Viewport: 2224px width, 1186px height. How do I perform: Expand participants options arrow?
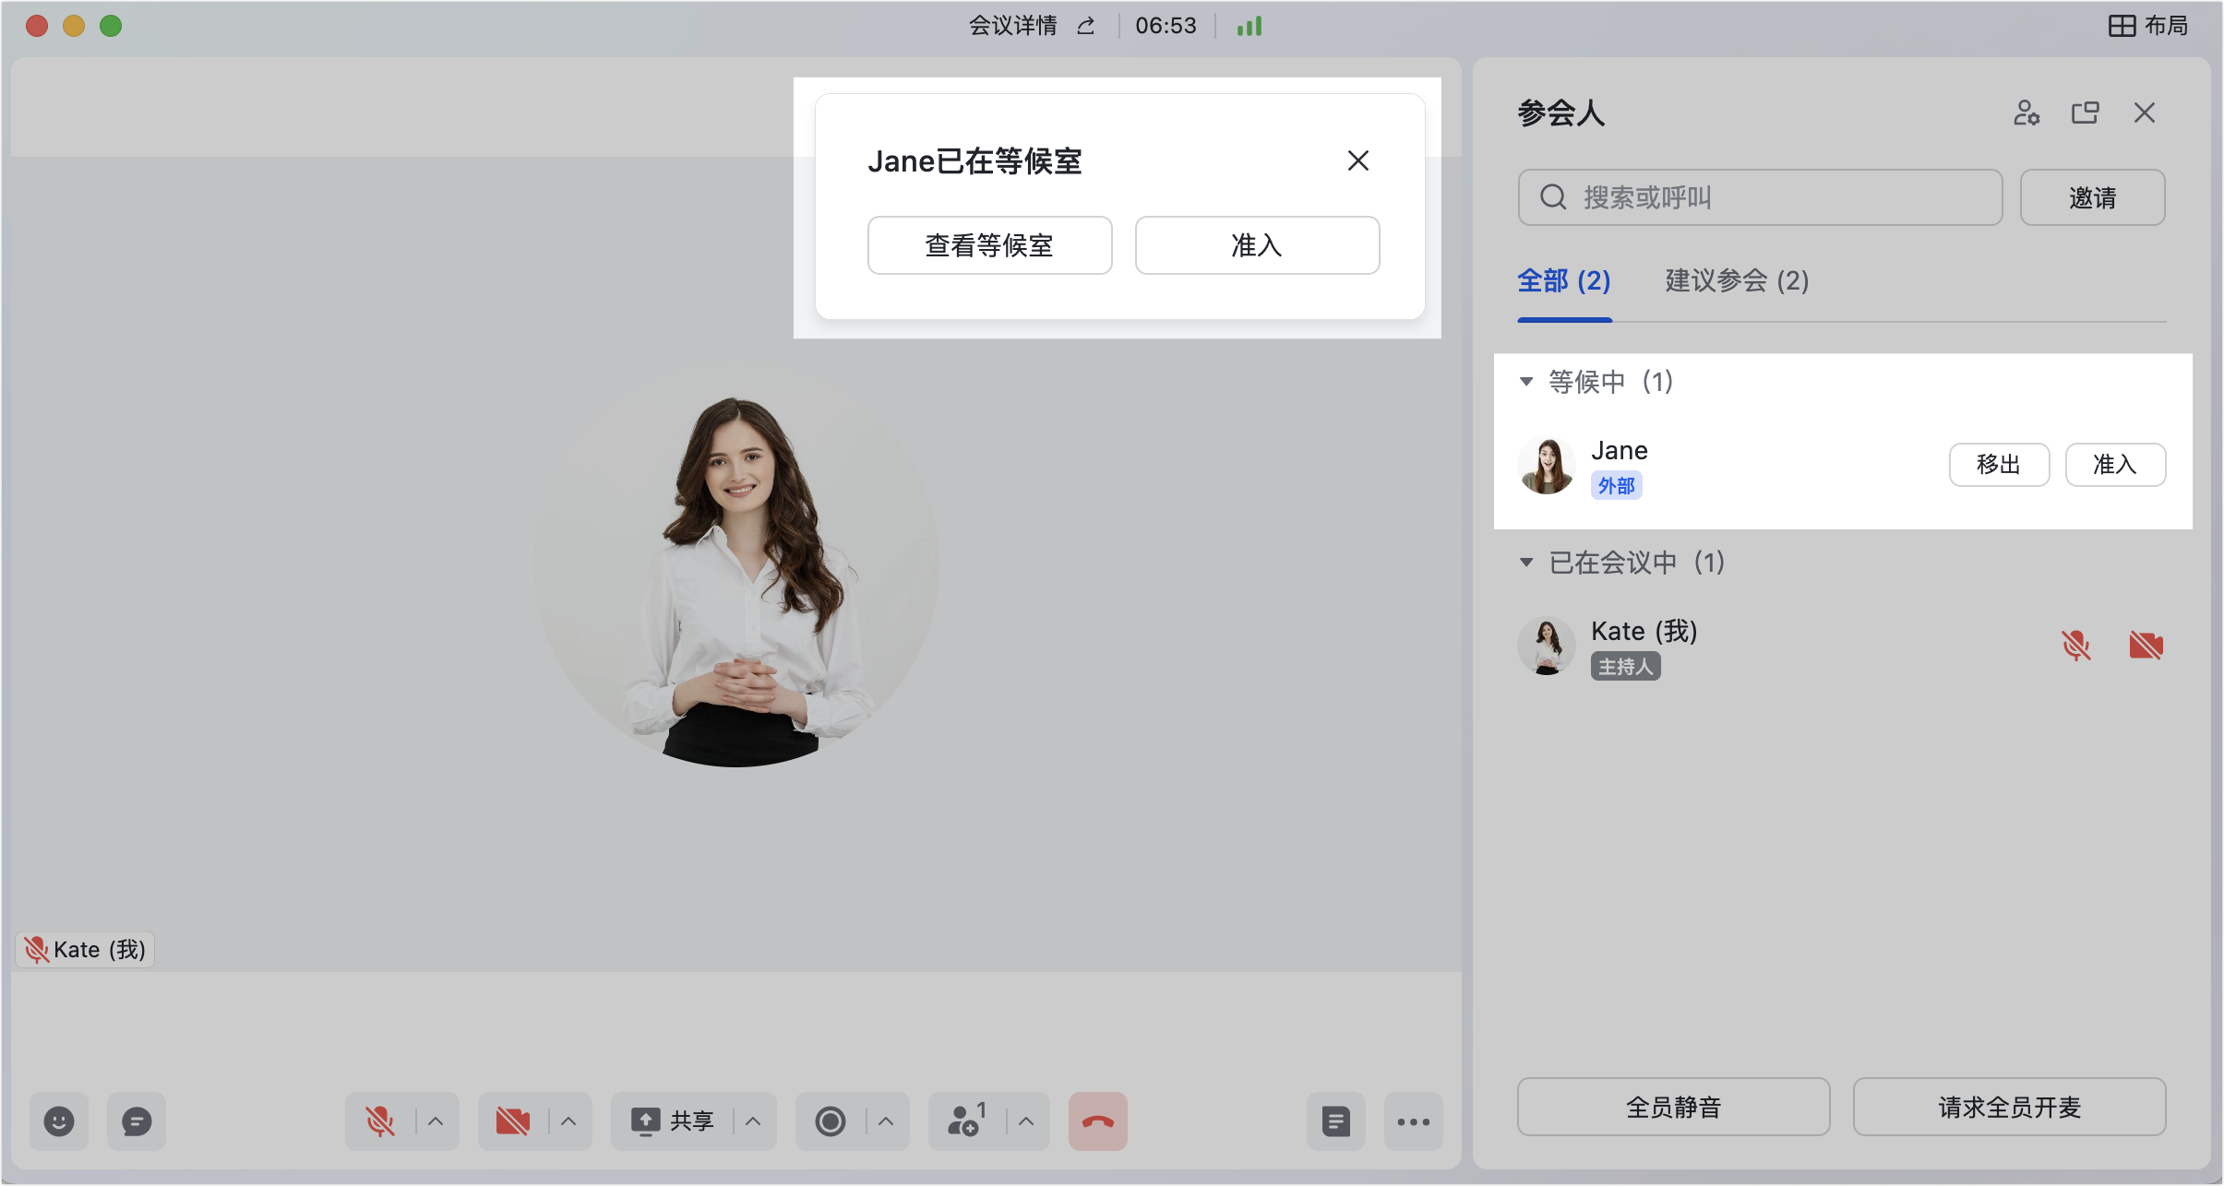coord(1027,1121)
